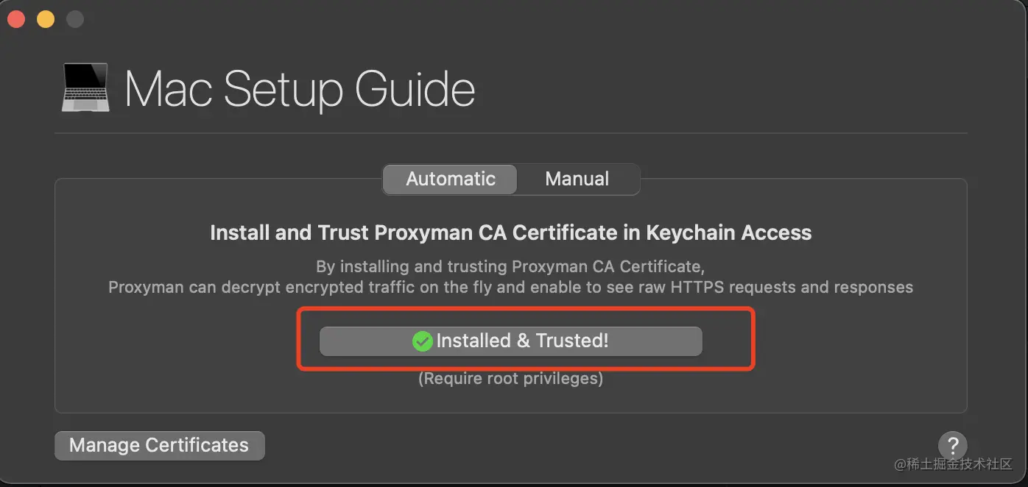Click the text about decrypting encrypted traffic
Viewport: 1028px width, 487px height.
pyautogui.click(x=511, y=287)
